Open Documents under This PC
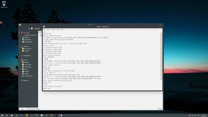This screenshot has height=117, width=208. coord(28,65)
